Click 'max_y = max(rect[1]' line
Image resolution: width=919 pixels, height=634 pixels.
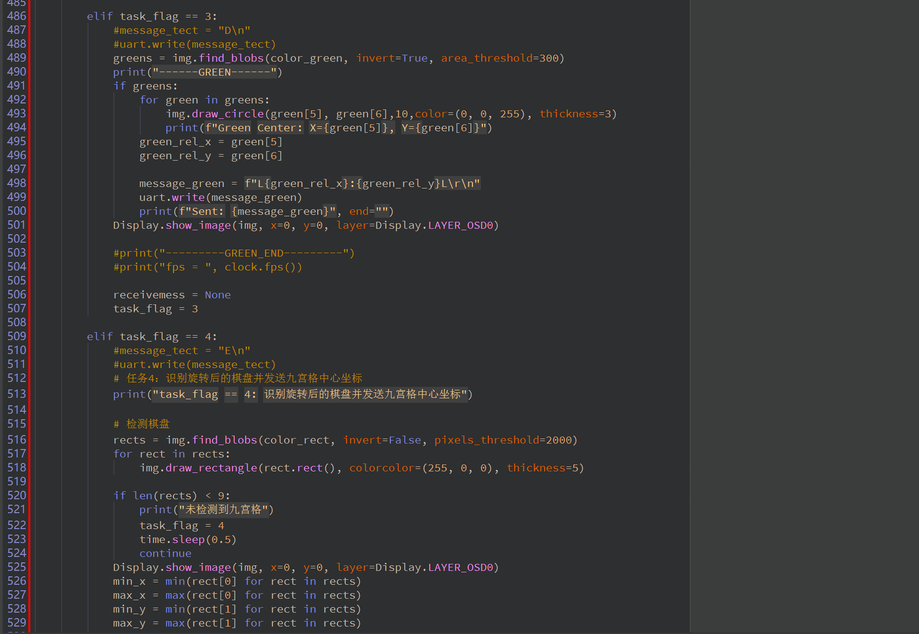(236, 623)
